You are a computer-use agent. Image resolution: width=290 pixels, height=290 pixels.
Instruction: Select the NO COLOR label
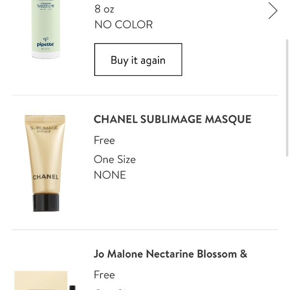click(x=124, y=25)
